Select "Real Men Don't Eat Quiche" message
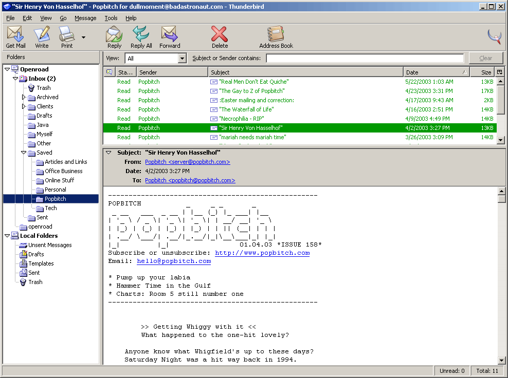The width and height of the screenshot is (508, 378). 300,82
